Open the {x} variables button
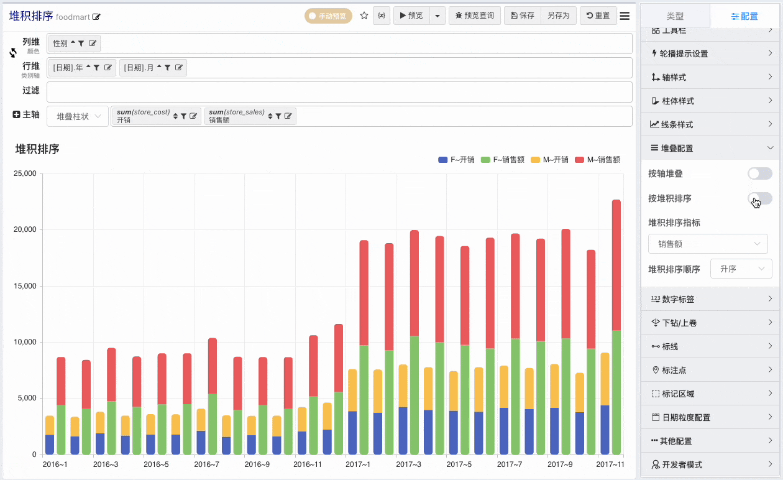783x480 pixels. 381,16
